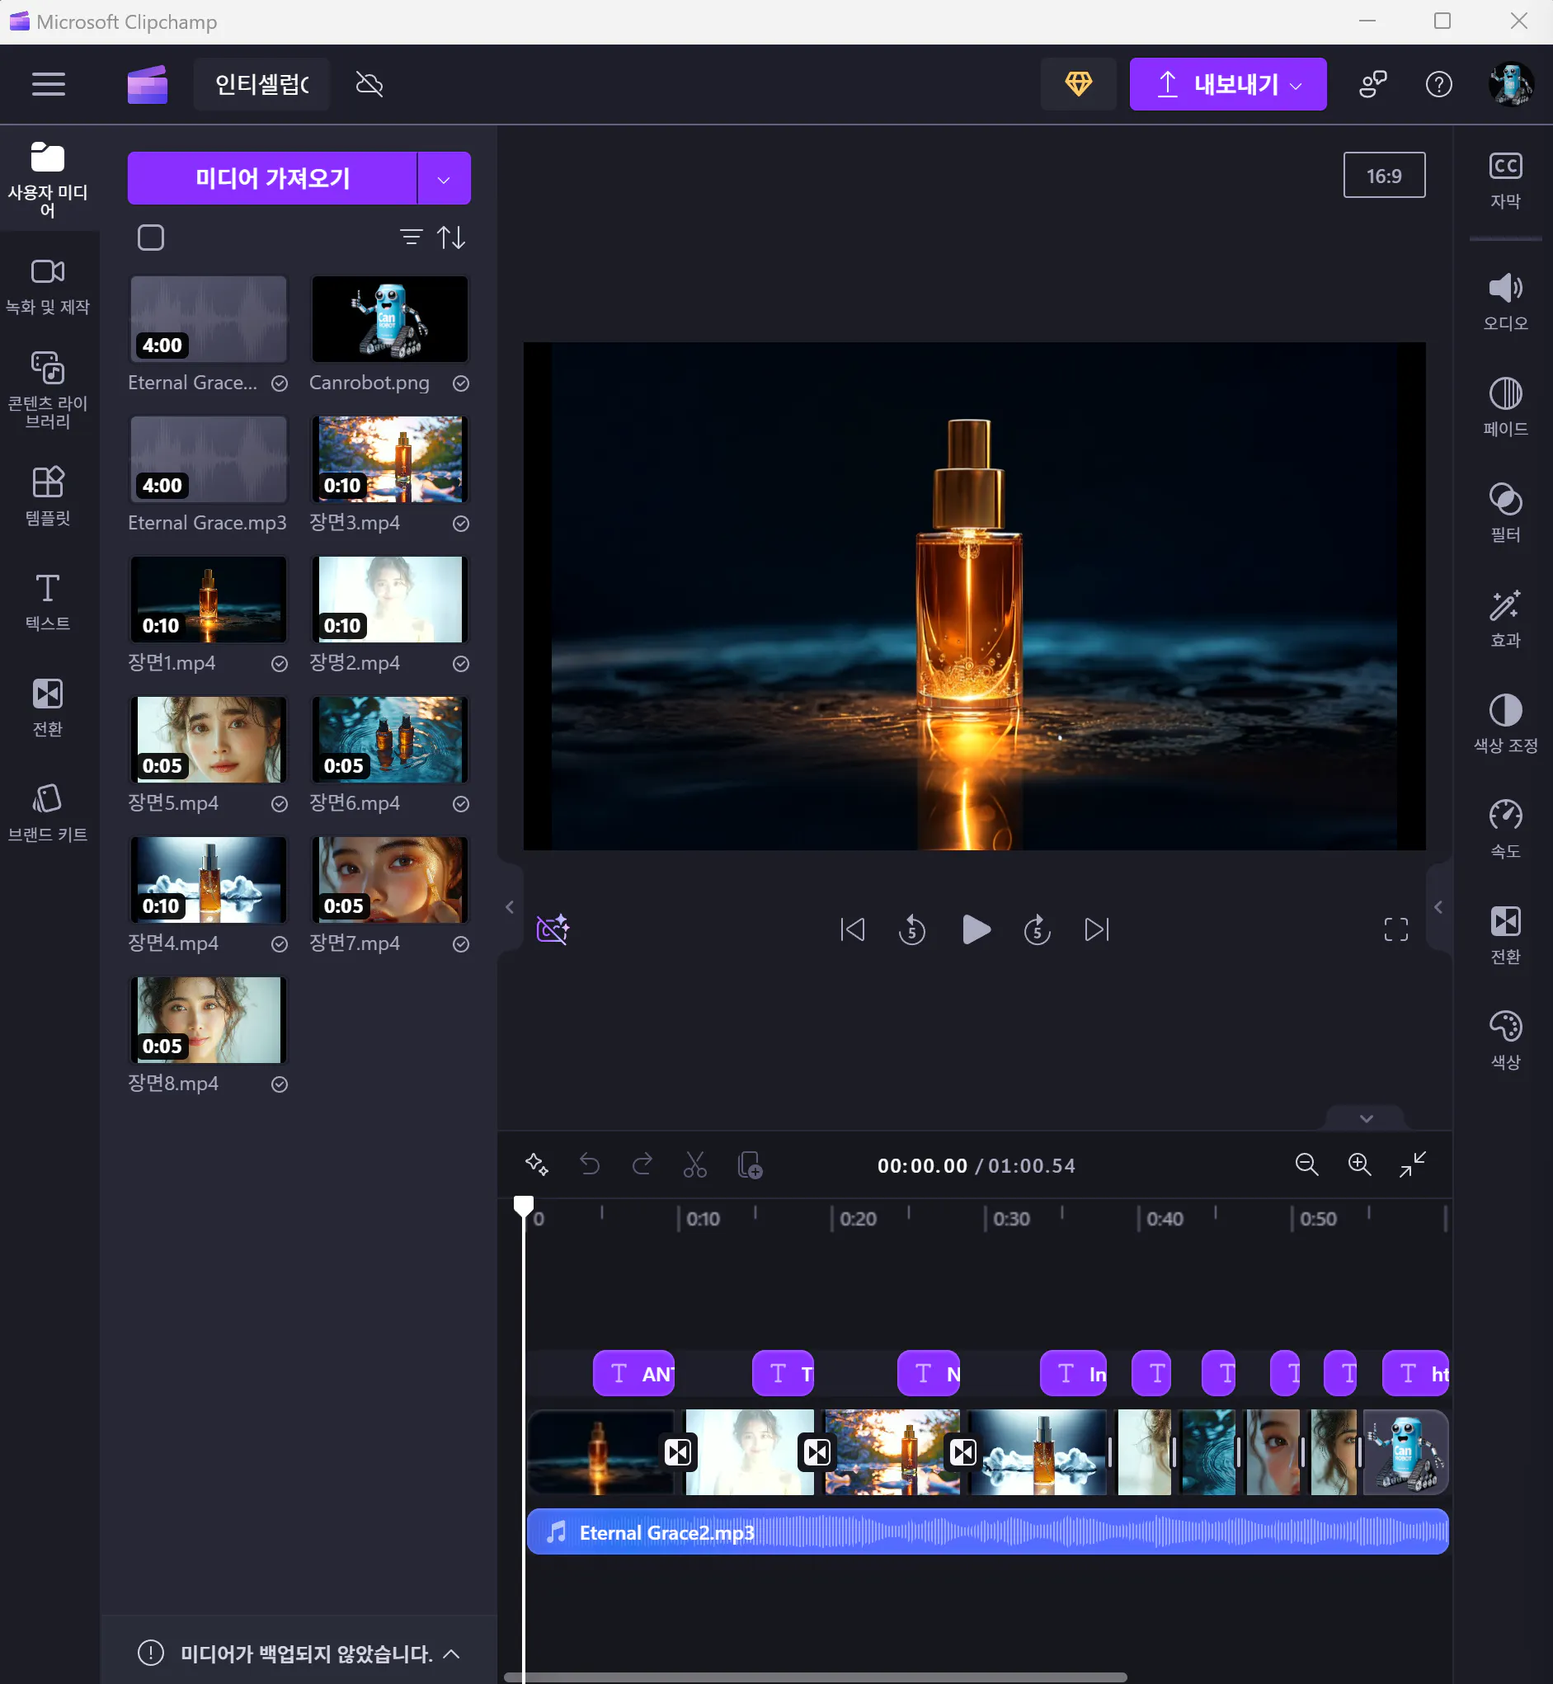Image resolution: width=1553 pixels, height=1684 pixels.
Task: Toggle the AI background removal icon in preview
Action: tap(552, 929)
